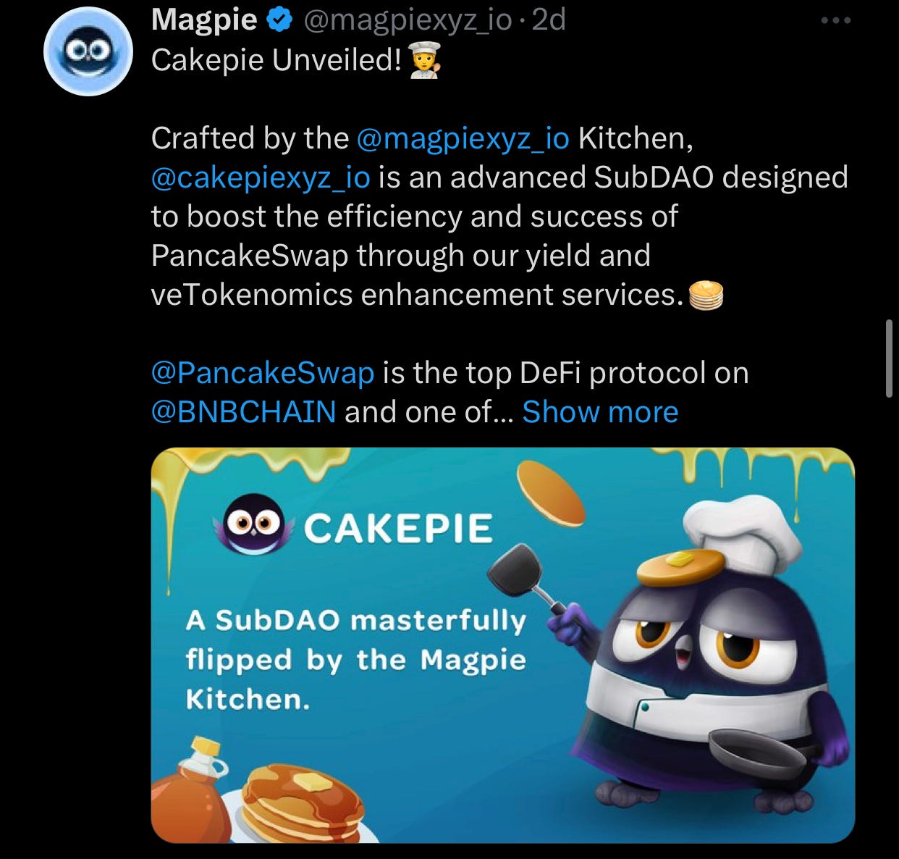899x859 pixels.
Task: Open the Cakepie banner image
Action: [503, 645]
